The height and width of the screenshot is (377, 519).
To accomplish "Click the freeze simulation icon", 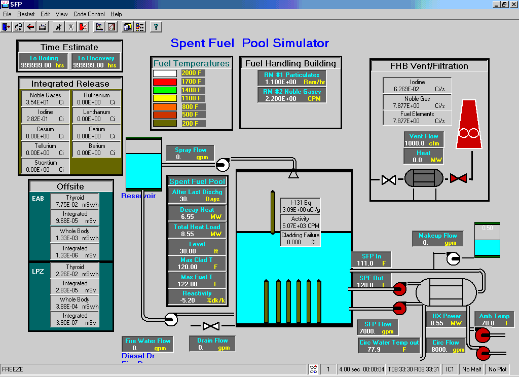I will tap(71, 26).
